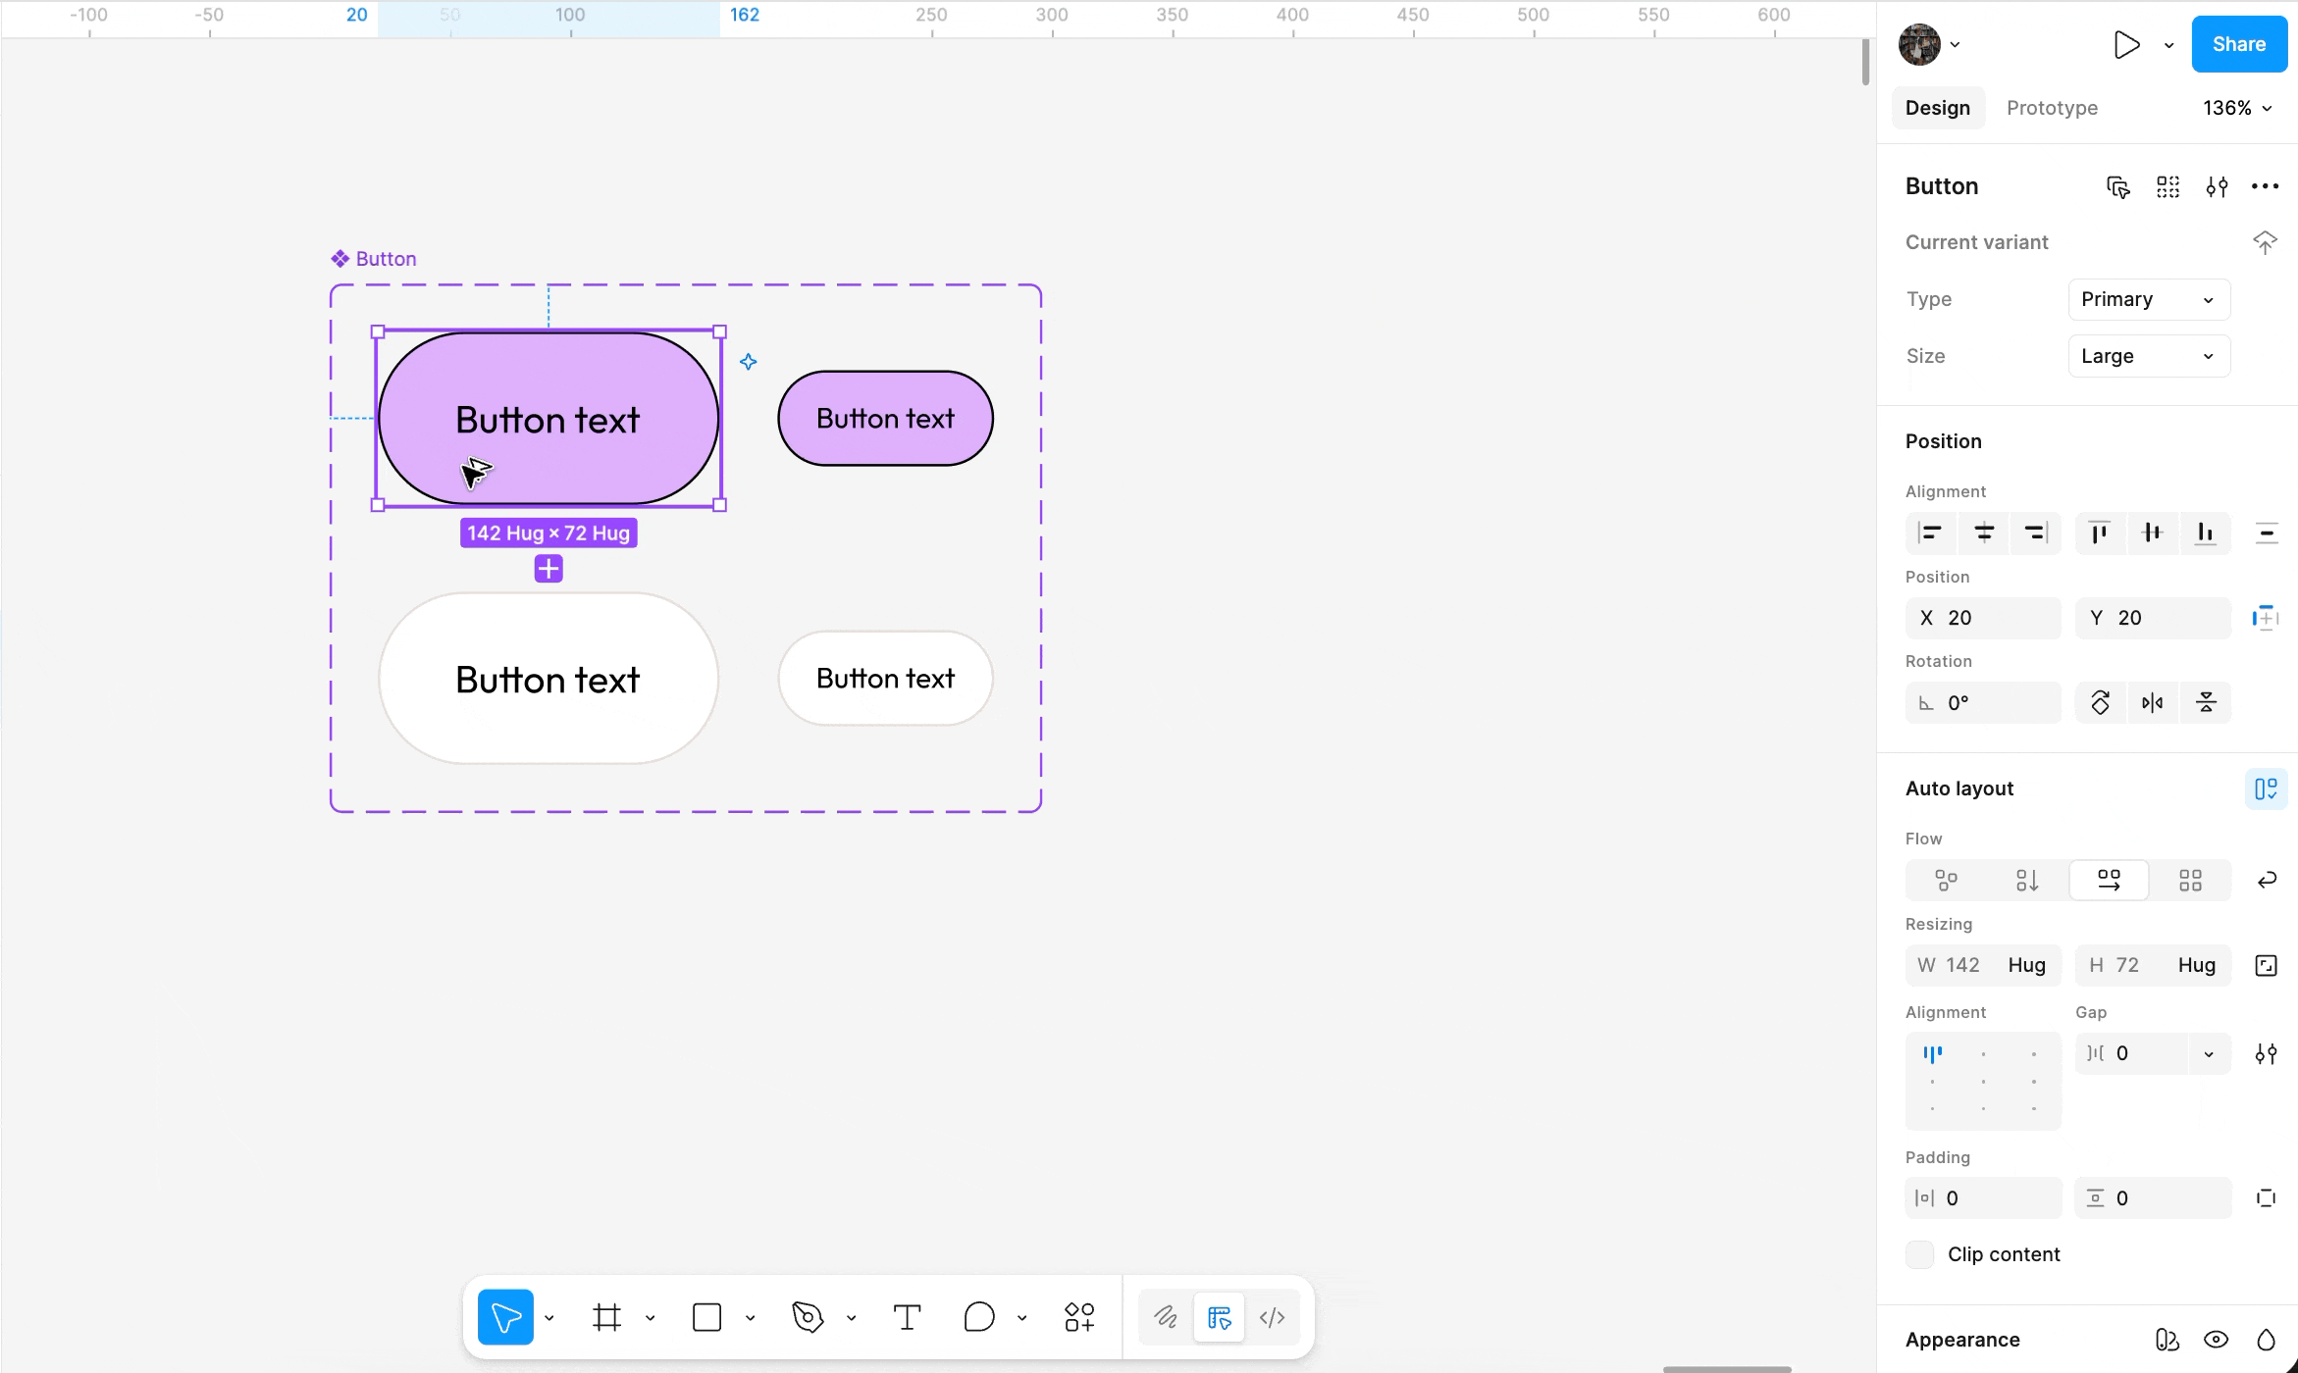This screenshot has height=1373, width=2298.
Task: Select the Text tool
Action: [907, 1317]
